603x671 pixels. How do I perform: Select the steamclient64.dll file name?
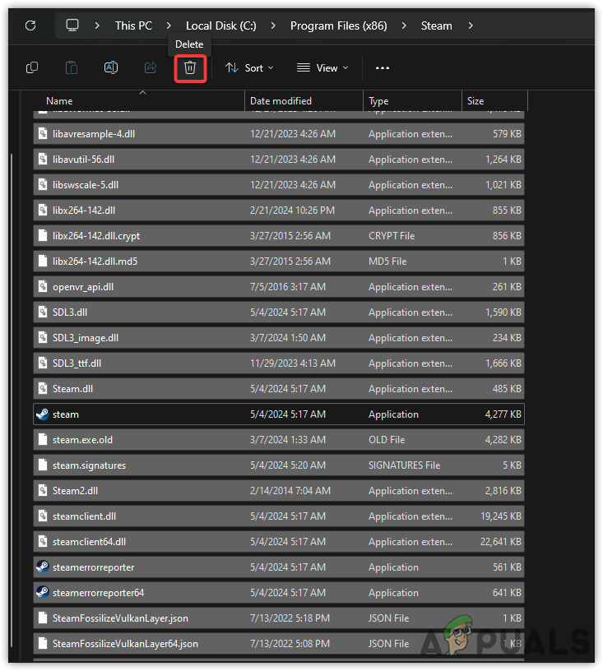click(89, 542)
